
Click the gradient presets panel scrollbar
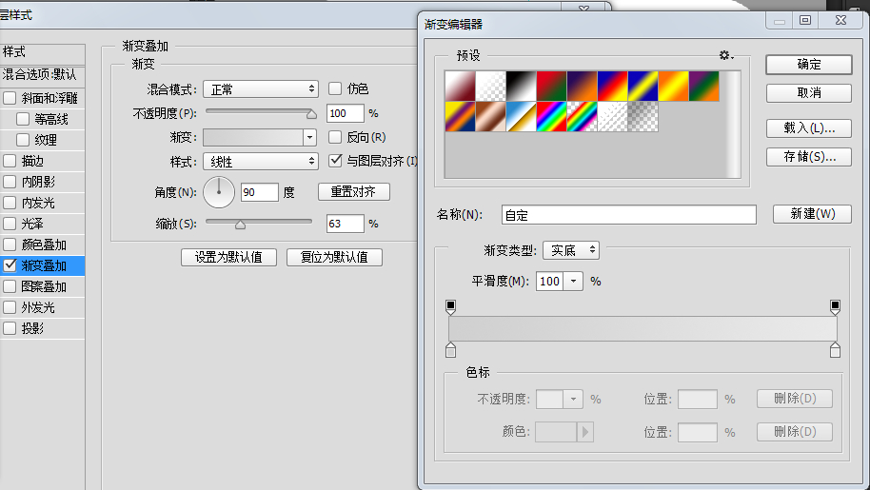click(x=734, y=125)
